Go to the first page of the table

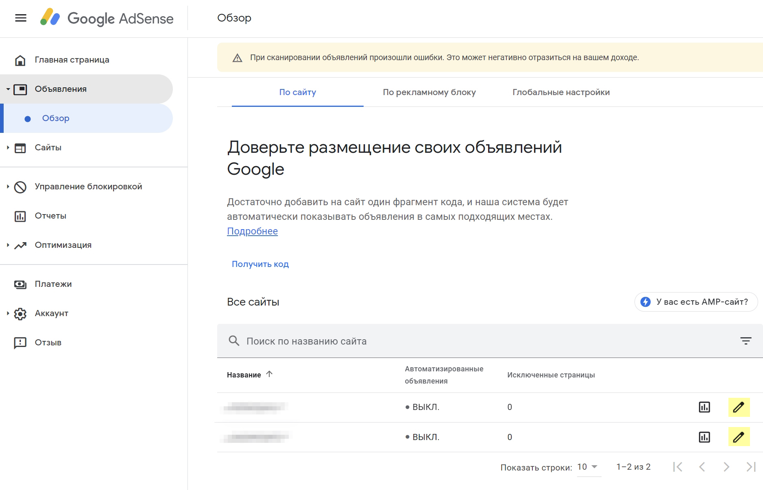[678, 467]
